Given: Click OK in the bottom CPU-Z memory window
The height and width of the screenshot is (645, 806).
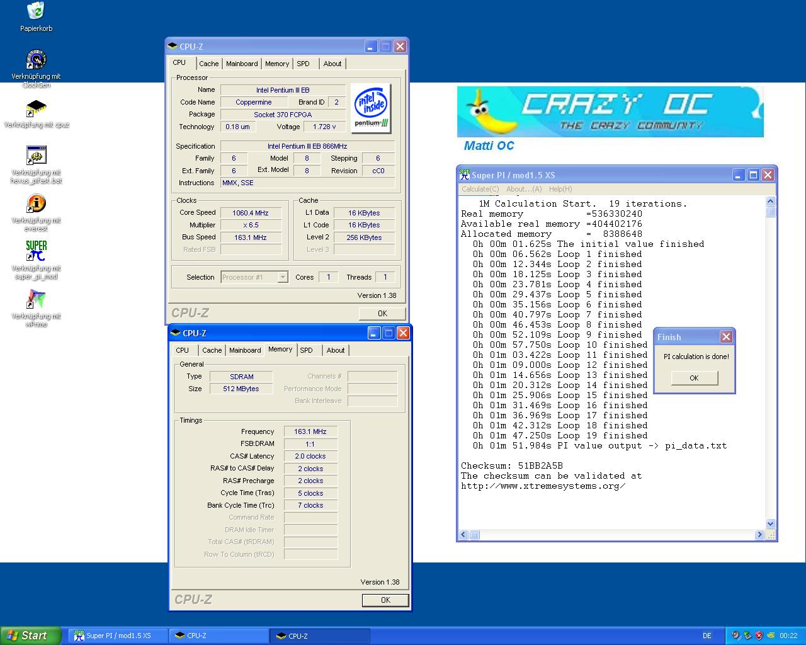Looking at the screenshot, I should pos(385,600).
